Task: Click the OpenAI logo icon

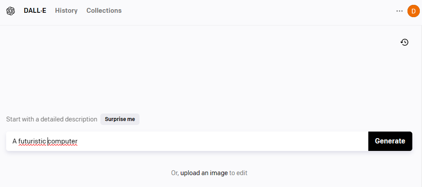Action: pyautogui.click(x=11, y=11)
